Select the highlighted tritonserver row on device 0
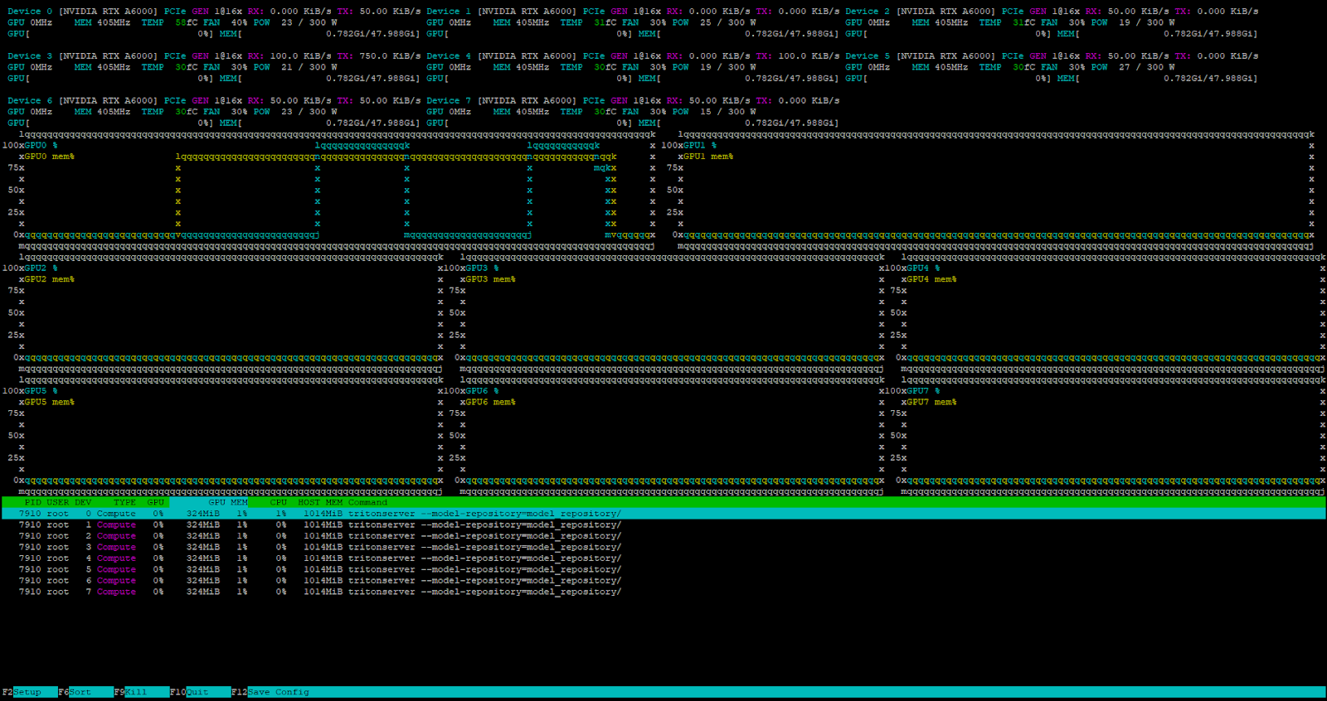This screenshot has width=1327, height=701. point(663,514)
